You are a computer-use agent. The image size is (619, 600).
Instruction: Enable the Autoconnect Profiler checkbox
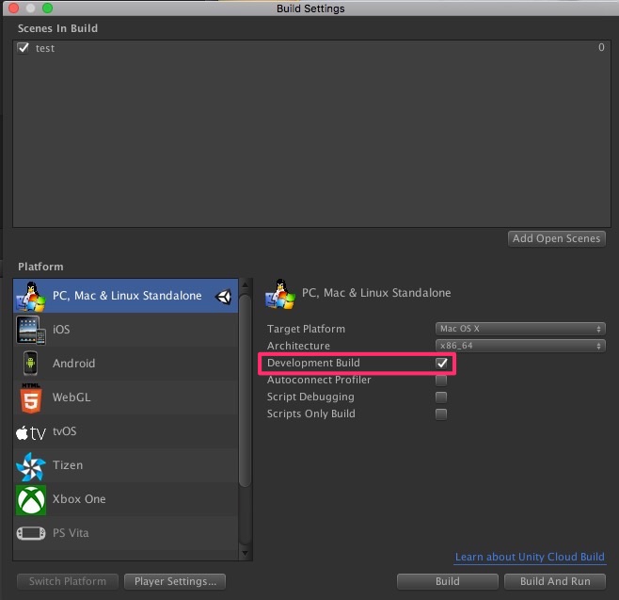point(441,380)
